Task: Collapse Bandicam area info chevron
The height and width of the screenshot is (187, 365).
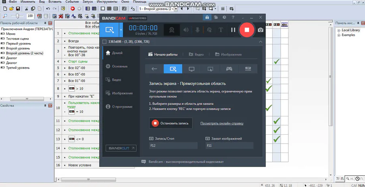Action: click(260, 42)
